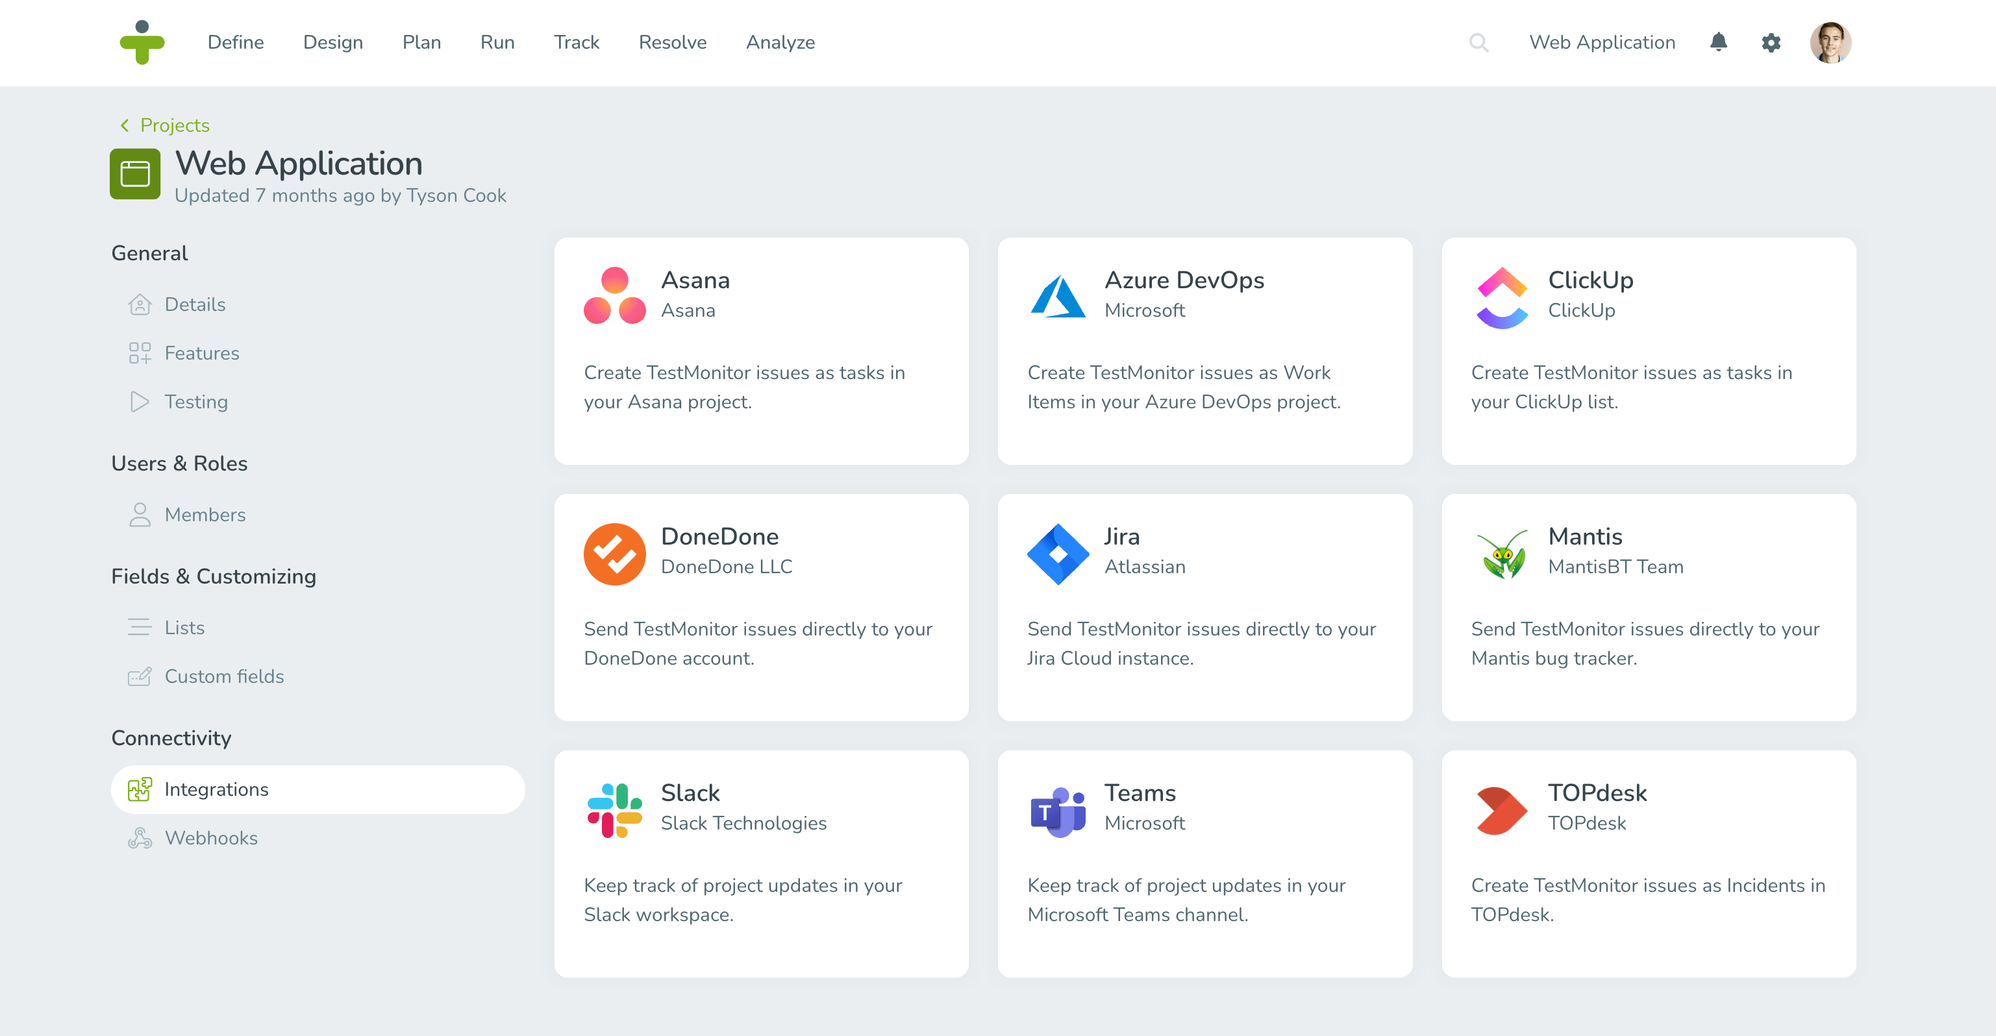This screenshot has width=1996, height=1036.
Task: Select Custom fields in sidebar
Action: [224, 676]
